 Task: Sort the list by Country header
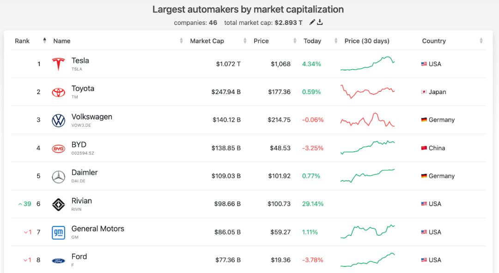pyautogui.click(x=434, y=41)
